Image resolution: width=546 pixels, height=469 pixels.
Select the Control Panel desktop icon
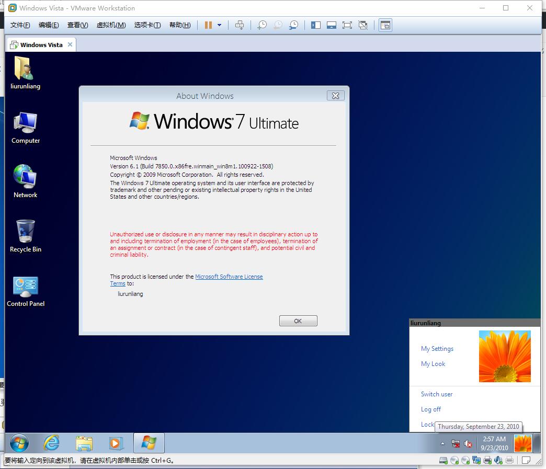[26, 292]
